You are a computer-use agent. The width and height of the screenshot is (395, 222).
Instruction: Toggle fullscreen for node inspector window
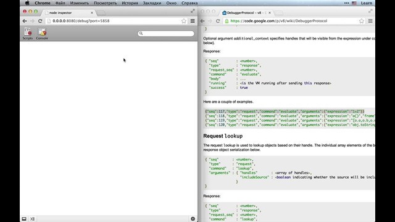[193, 11]
